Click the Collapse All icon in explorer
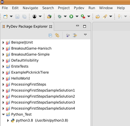130x126 pixels. 50,35
